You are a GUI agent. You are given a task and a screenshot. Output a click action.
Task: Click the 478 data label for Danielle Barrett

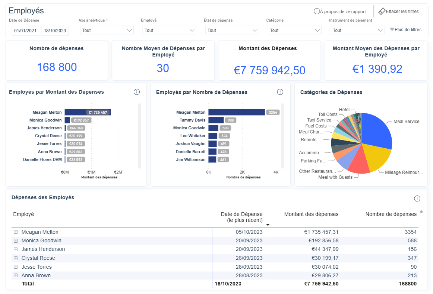coord(224,152)
